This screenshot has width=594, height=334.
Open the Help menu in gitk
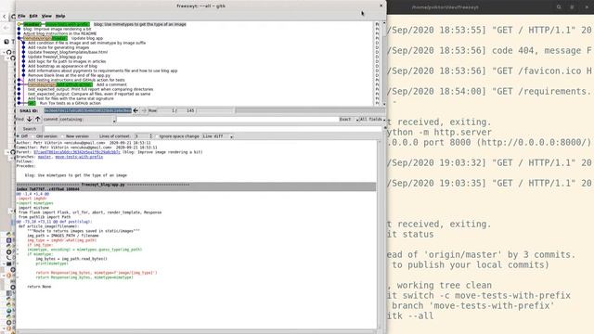pyautogui.click(x=60, y=16)
